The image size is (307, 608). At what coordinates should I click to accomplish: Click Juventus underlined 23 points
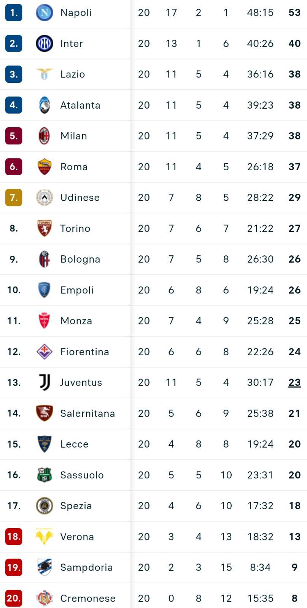pyautogui.click(x=294, y=383)
